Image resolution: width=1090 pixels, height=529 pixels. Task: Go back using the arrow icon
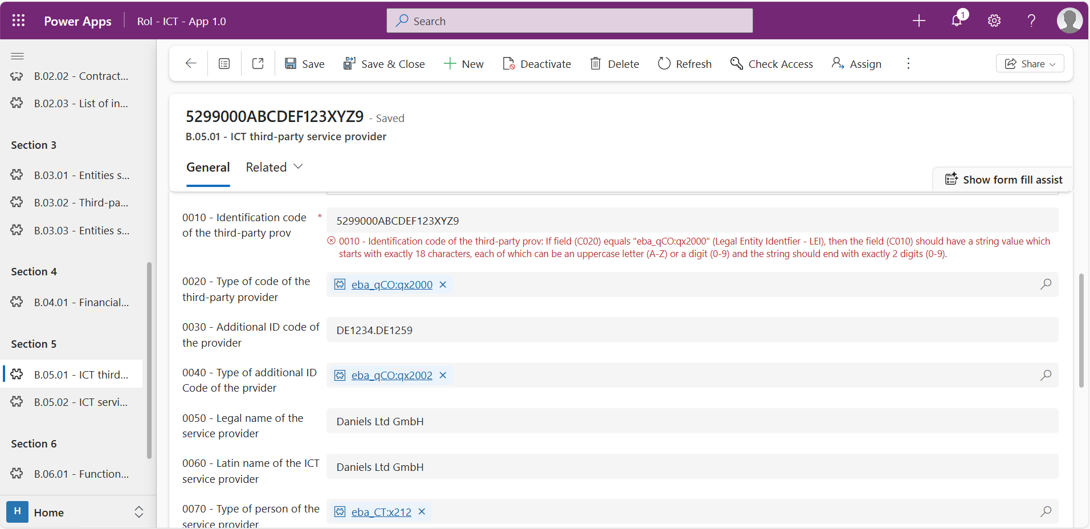tap(191, 64)
